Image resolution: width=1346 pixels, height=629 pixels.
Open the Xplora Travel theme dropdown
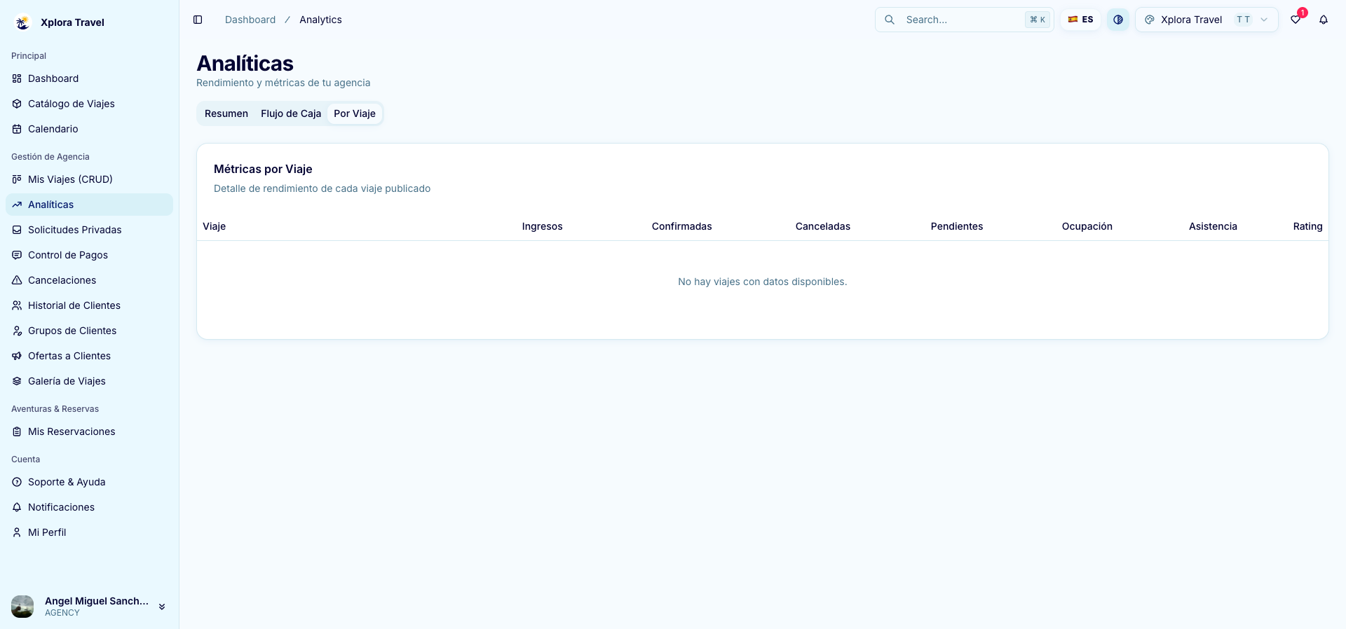(x=1206, y=20)
